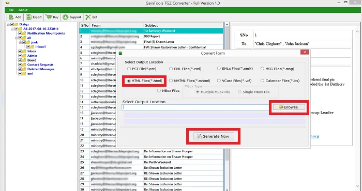Screen dimensions: 362x191
Task: Select the 'Re: Perth Weekend' row
Action: [152, 162]
